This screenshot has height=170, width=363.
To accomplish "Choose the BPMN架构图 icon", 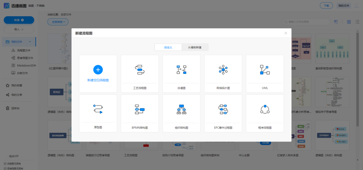I will [139, 109].
